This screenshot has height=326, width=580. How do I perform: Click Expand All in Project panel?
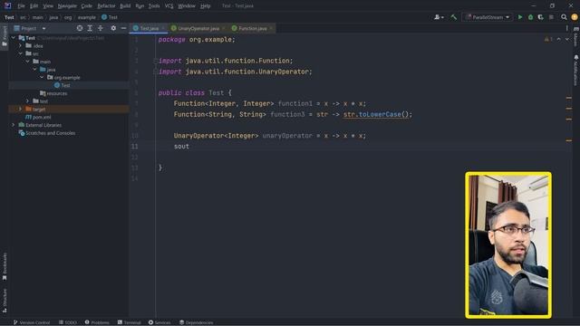[x=90, y=28]
